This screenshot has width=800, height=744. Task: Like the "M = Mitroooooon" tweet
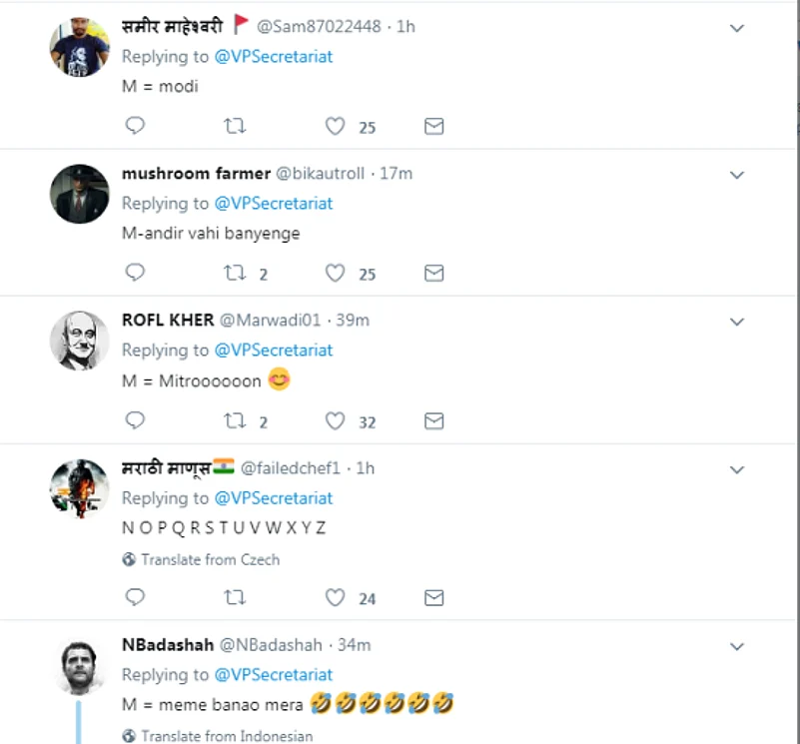click(x=336, y=420)
